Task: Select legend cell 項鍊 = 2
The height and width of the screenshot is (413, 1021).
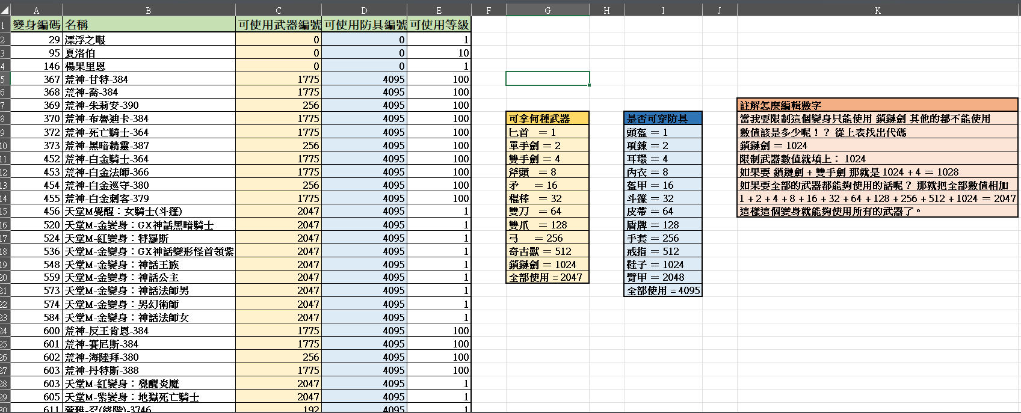Action: pyautogui.click(x=663, y=145)
